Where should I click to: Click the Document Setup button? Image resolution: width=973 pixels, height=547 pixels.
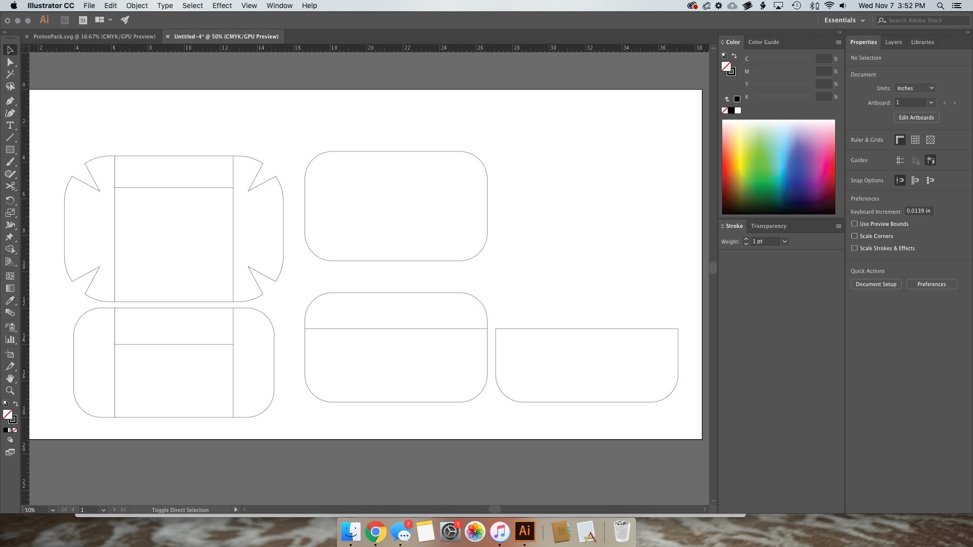point(875,284)
